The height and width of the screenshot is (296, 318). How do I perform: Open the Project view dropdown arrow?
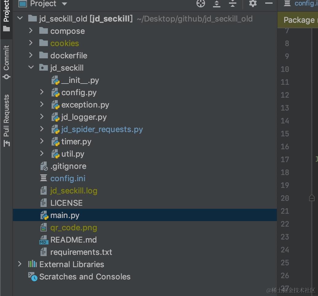tap(64, 4)
